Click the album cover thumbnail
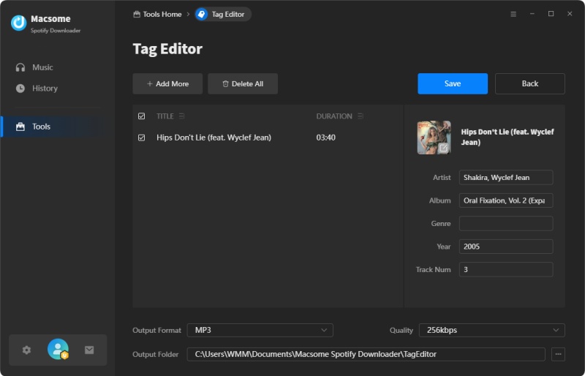 [434, 138]
